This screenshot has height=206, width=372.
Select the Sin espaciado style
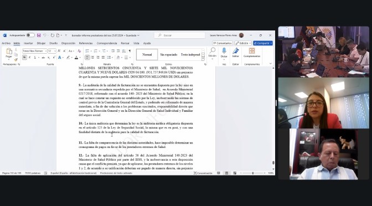[169, 55]
